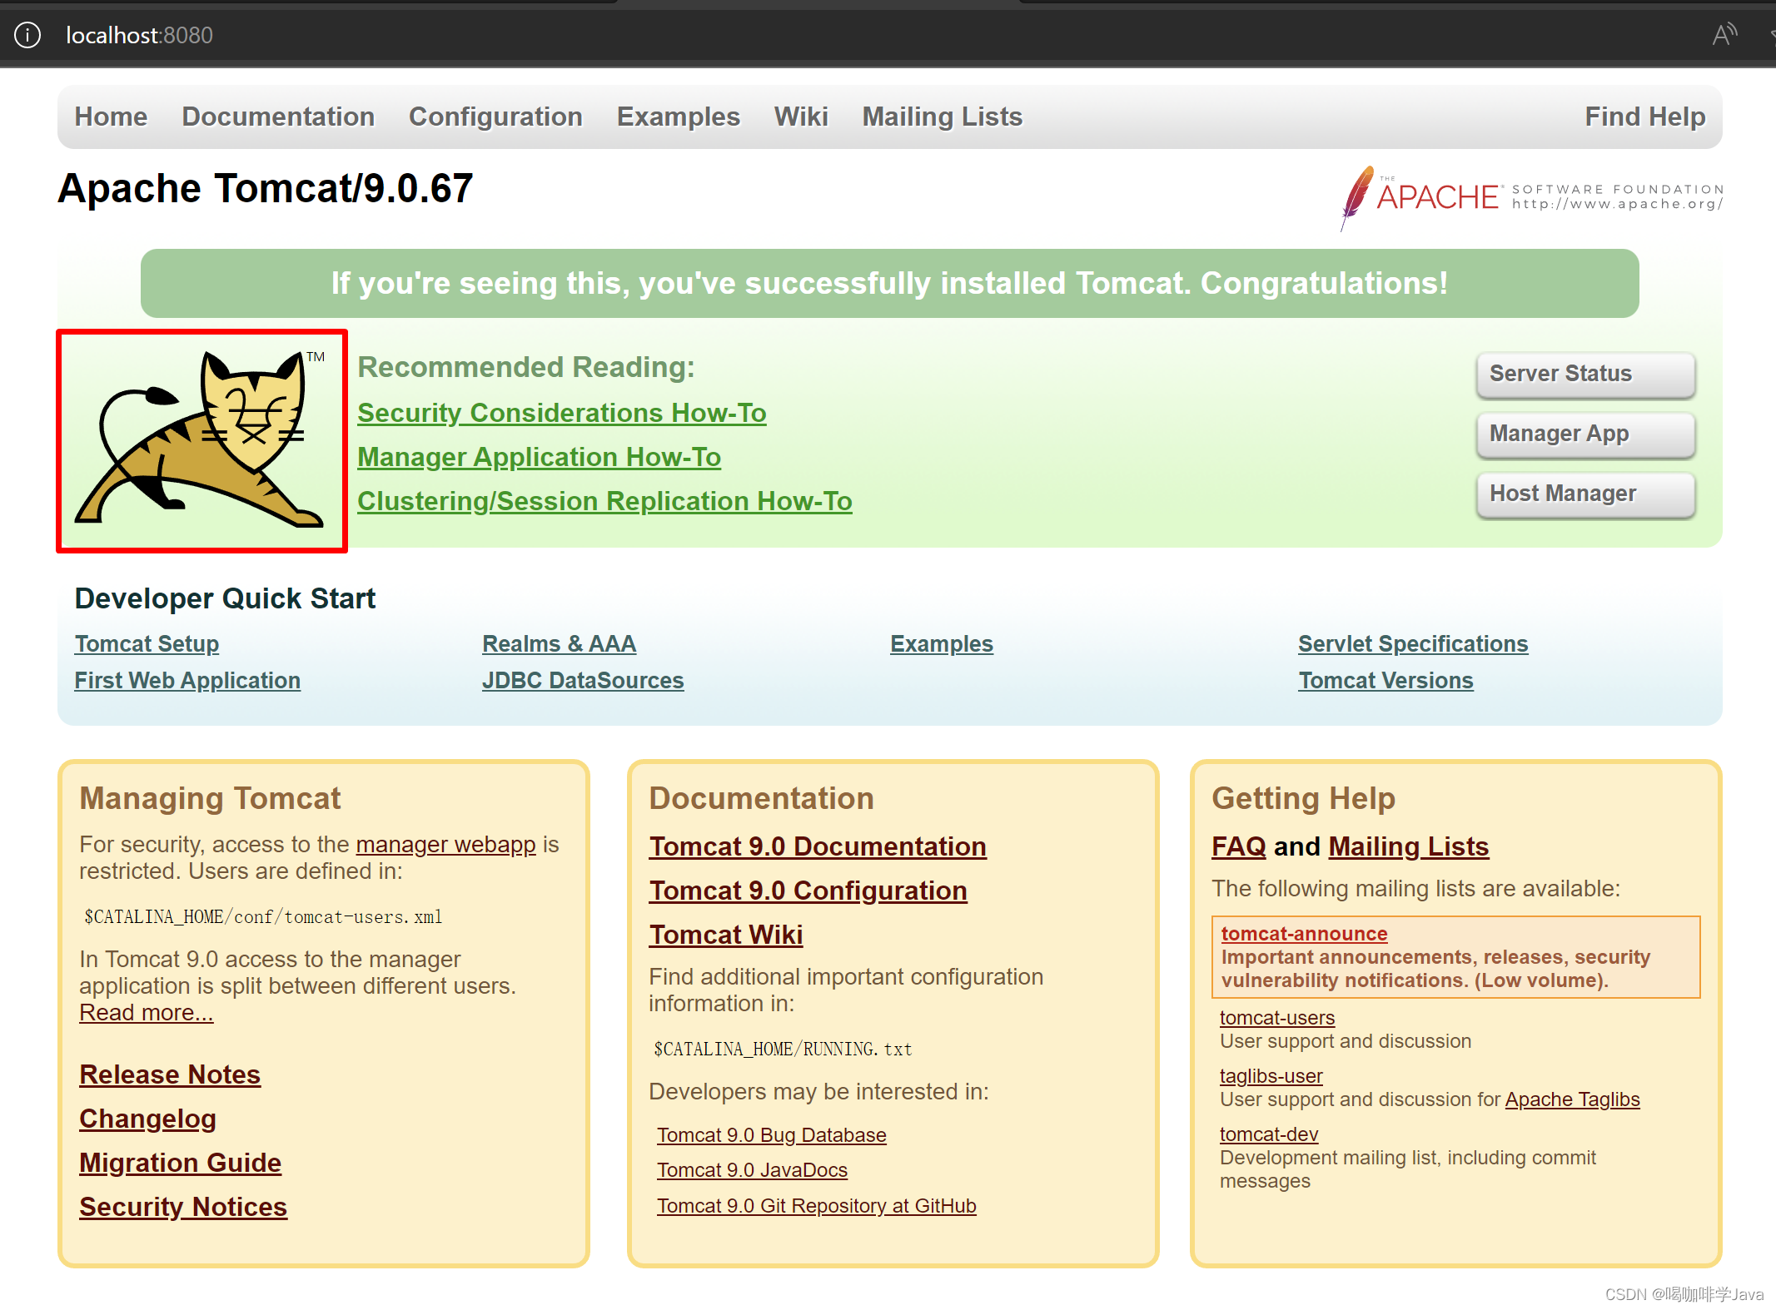Open Security Considerations How-To

tap(562, 412)
